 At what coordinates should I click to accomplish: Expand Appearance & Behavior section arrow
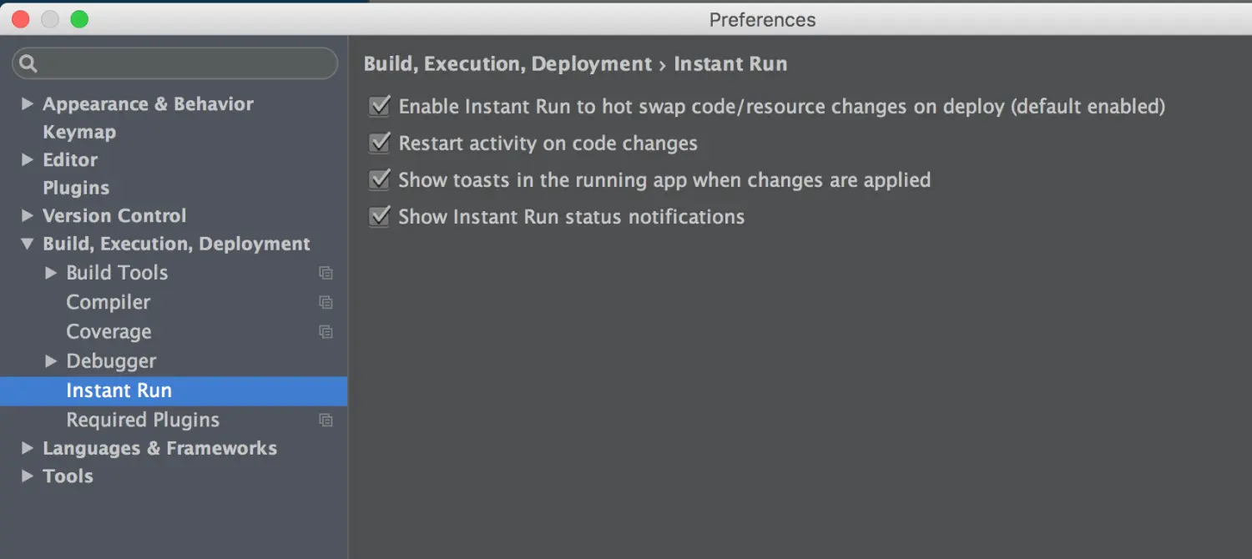click(x=28, y=103)
